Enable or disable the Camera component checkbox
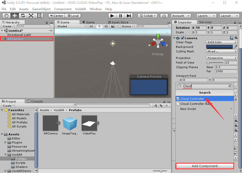242x173 pixels. (183, 38)
